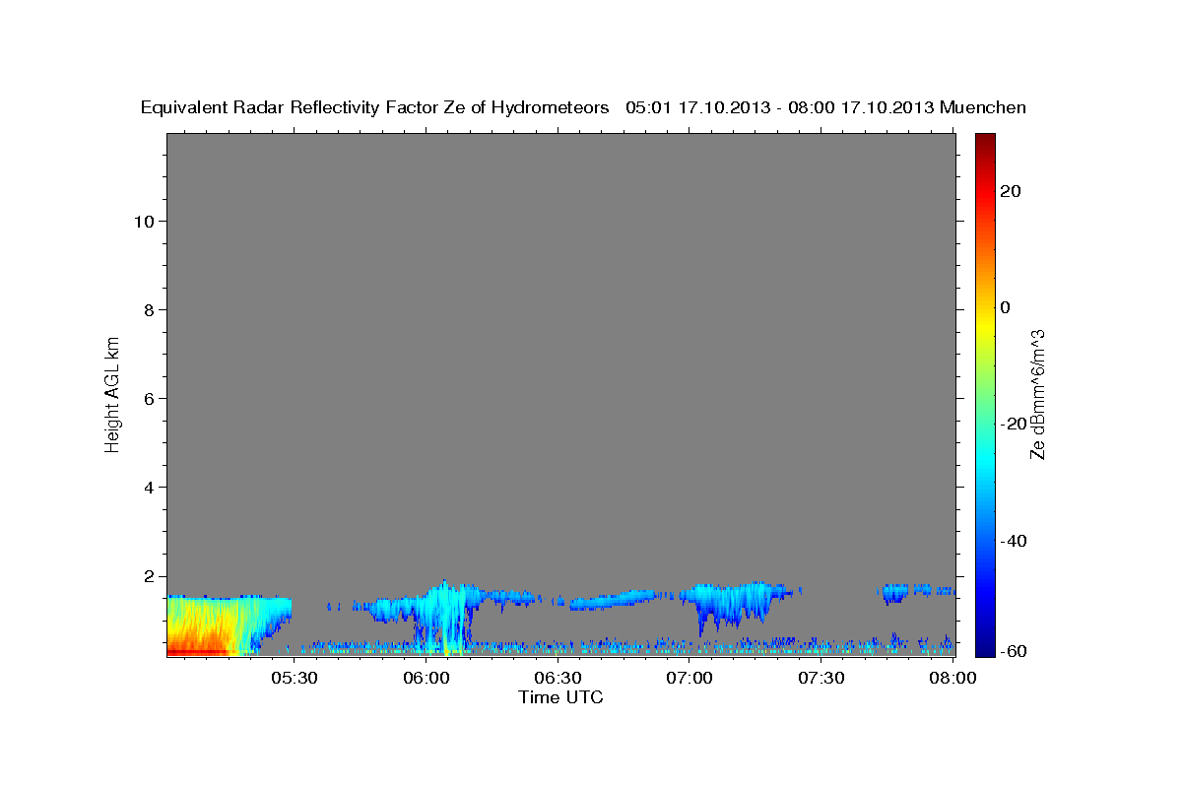
Task: Click the dark blue bottom of the colorbar
Action: pos(985,648)
